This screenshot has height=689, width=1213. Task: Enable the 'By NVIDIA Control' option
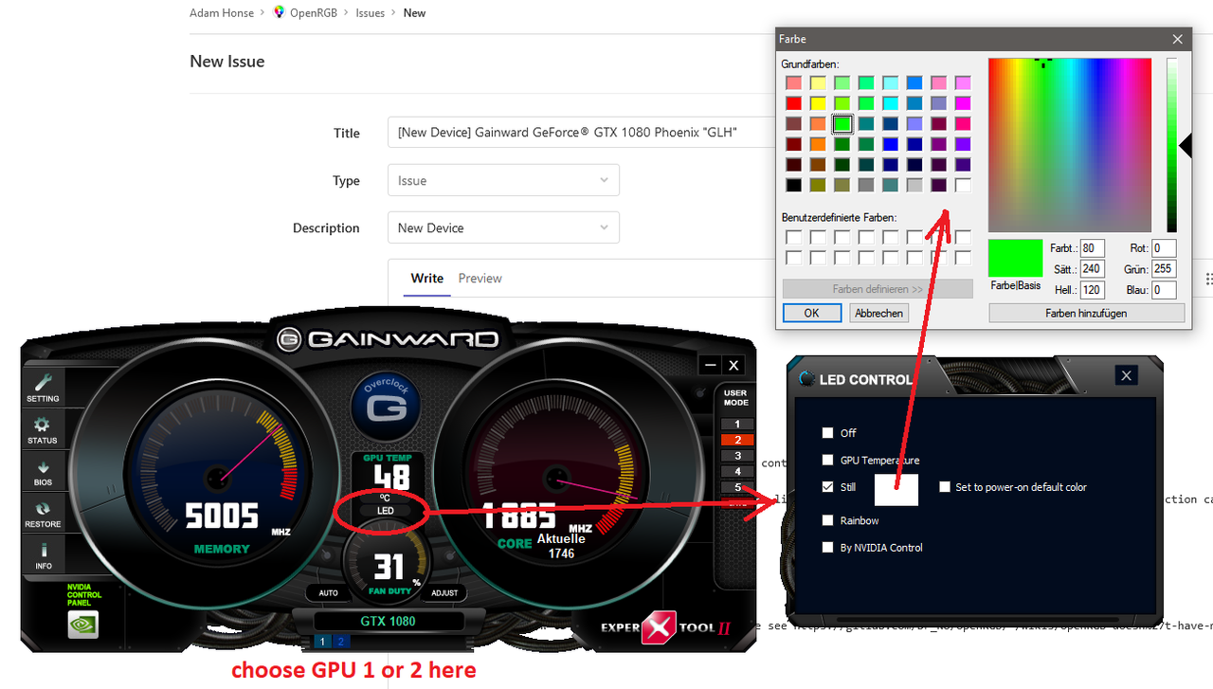(827, 547)
